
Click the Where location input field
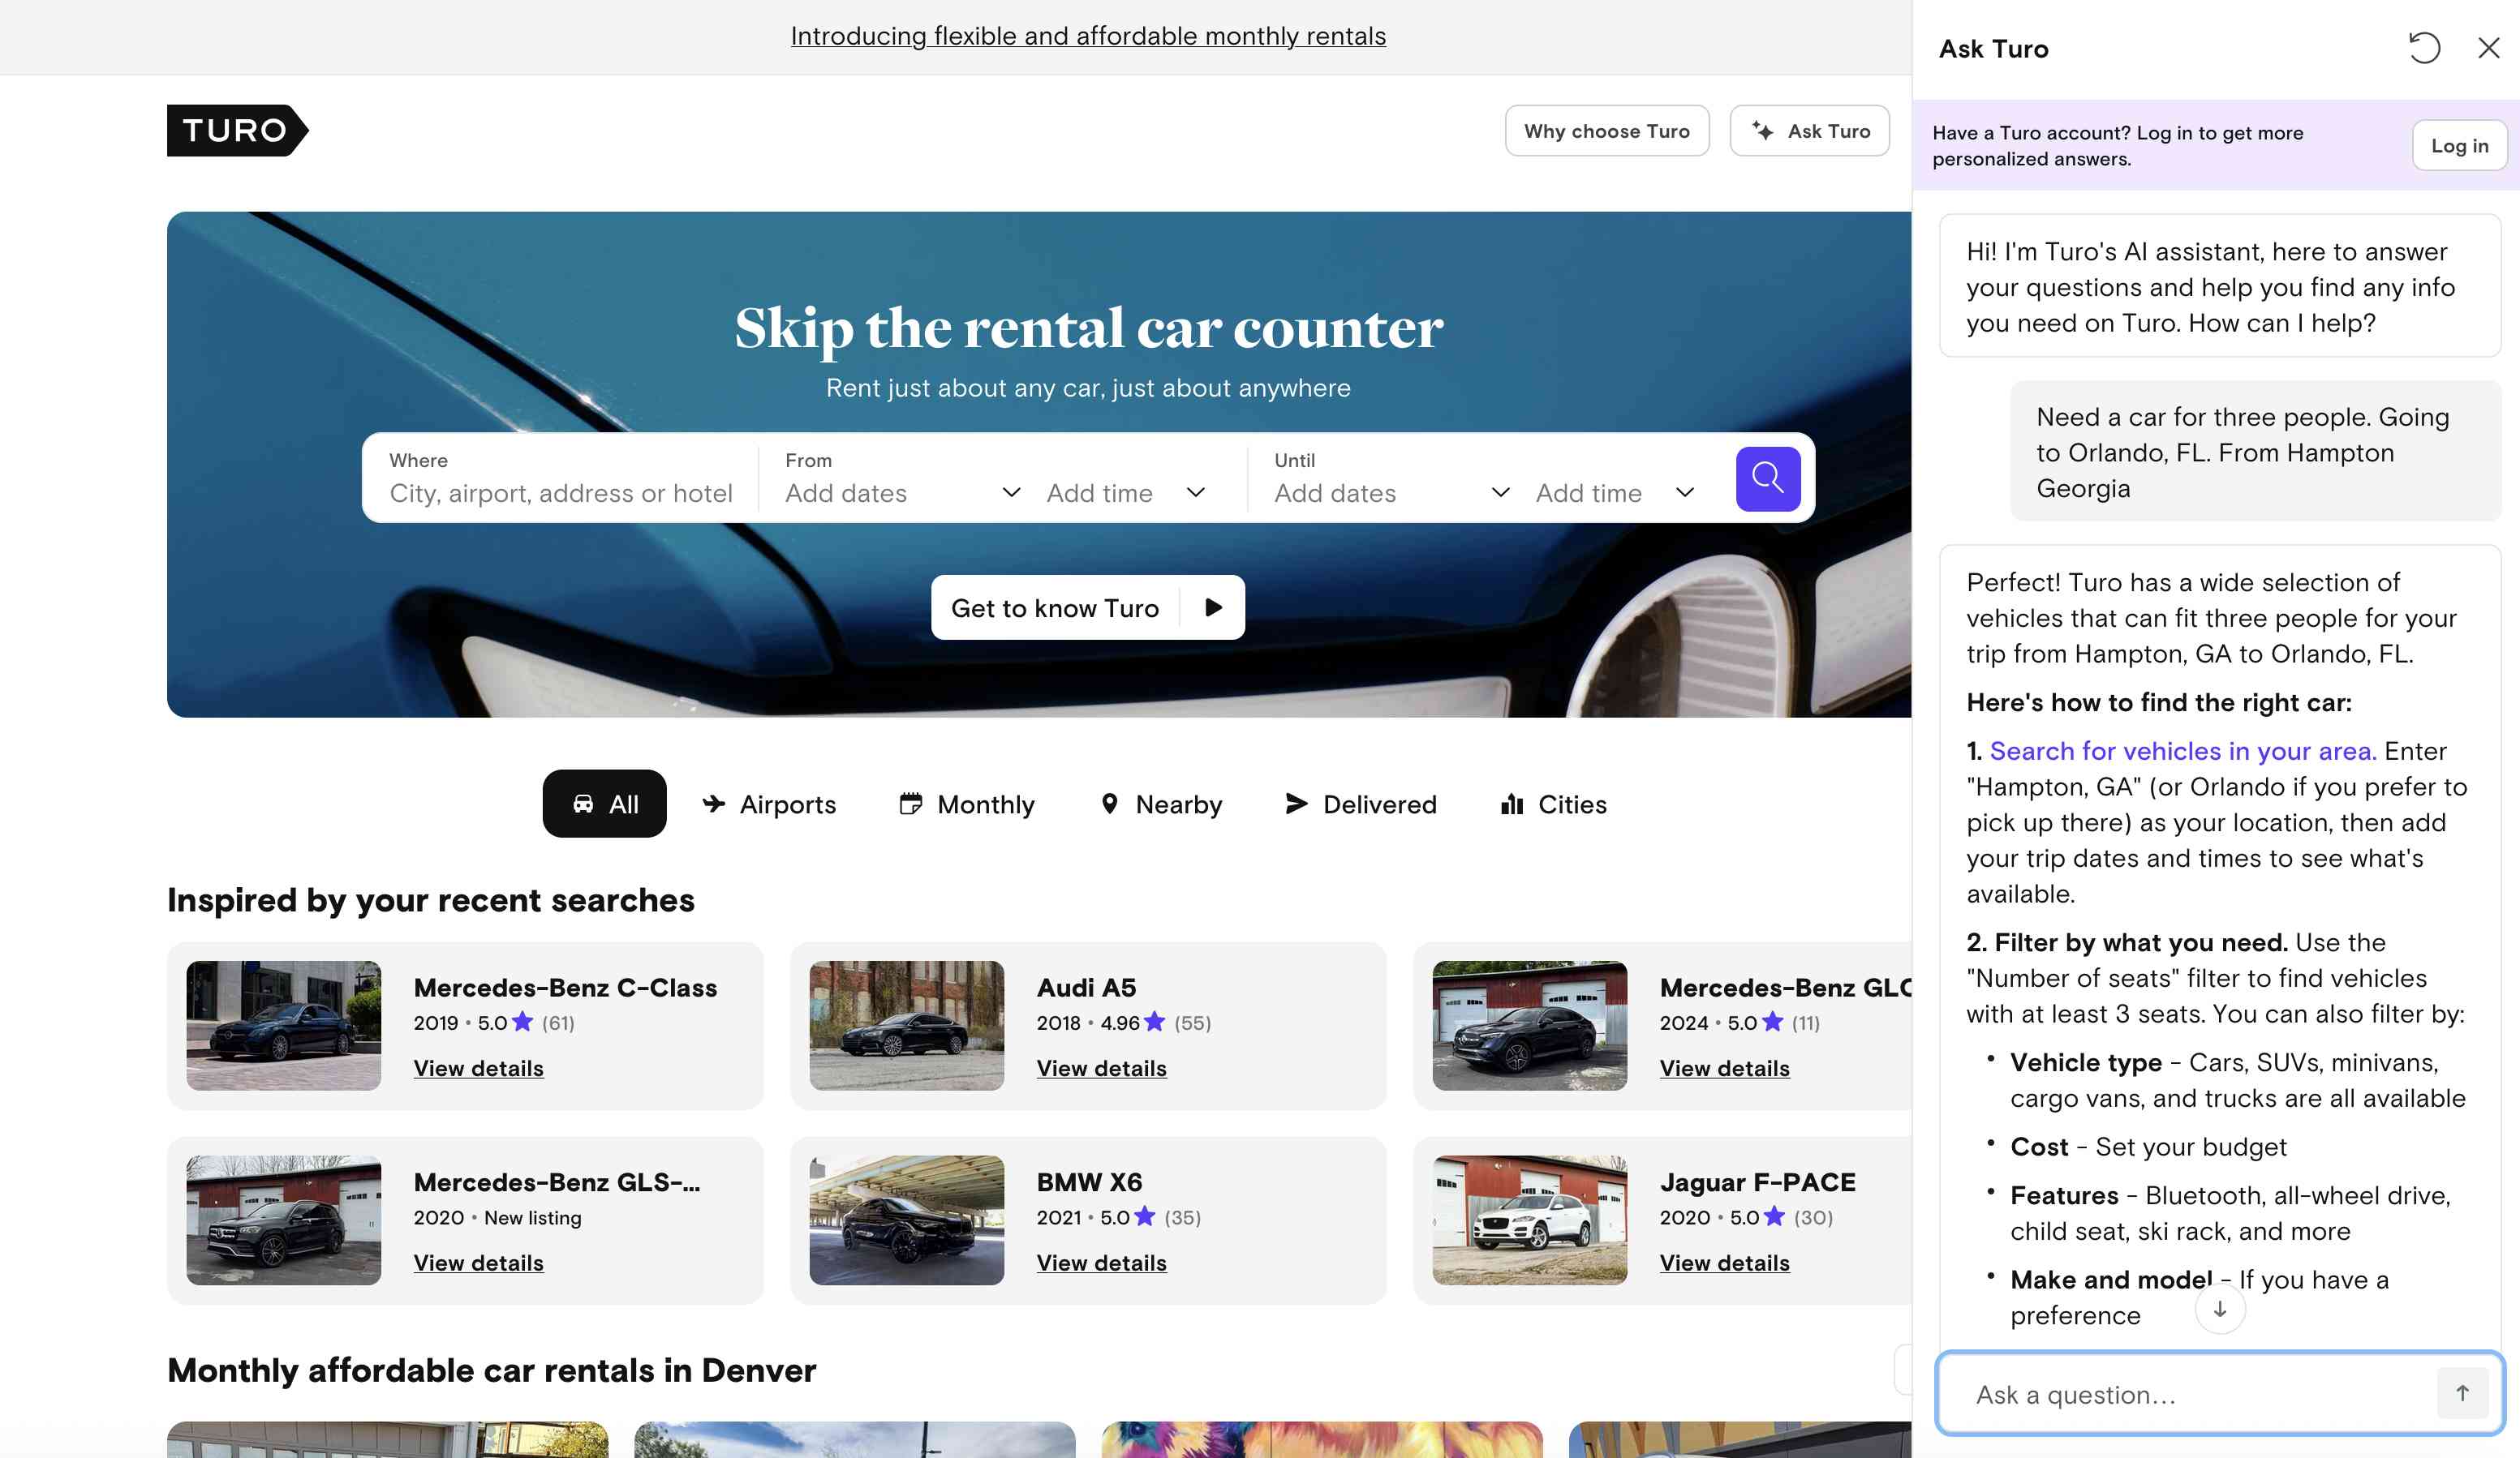tap(561, 478)
